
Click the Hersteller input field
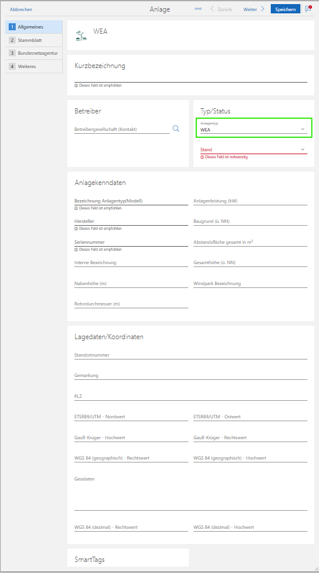(x=131, y=222)
